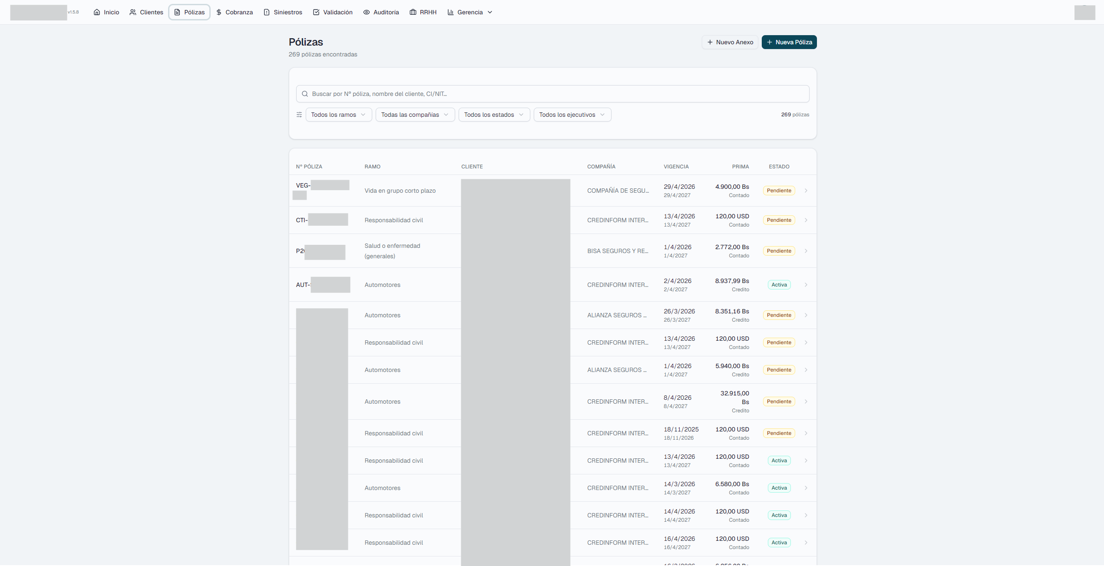Screen dimensions: 1104x566
Task: Click the Nueva Póliza button
Action: click(x=789, y=42)
